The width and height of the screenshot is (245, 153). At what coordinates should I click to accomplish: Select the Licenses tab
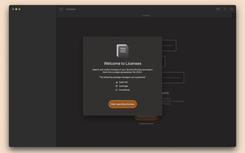(146, 16)
